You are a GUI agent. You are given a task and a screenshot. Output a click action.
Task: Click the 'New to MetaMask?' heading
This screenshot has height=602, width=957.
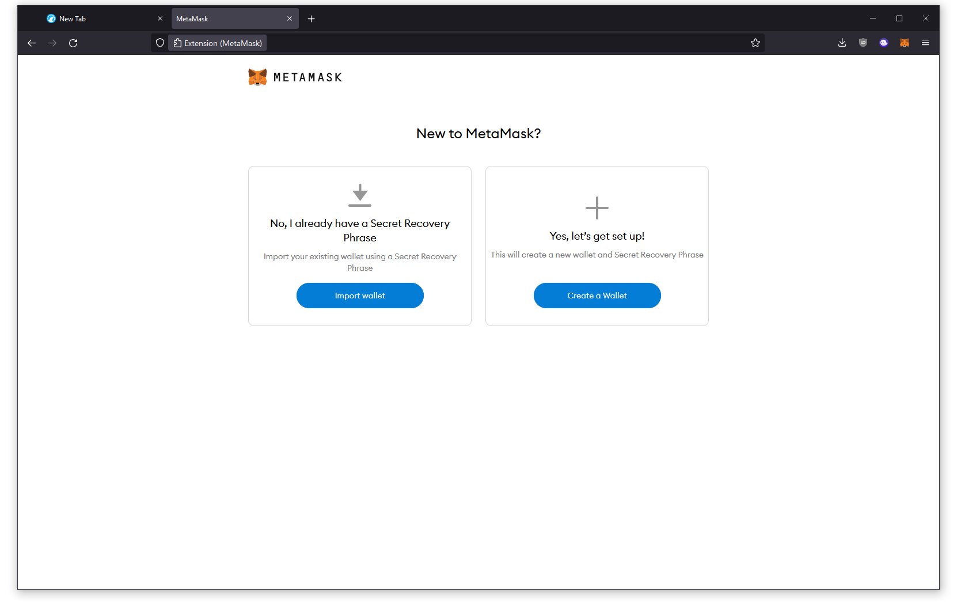pos(478,134)
